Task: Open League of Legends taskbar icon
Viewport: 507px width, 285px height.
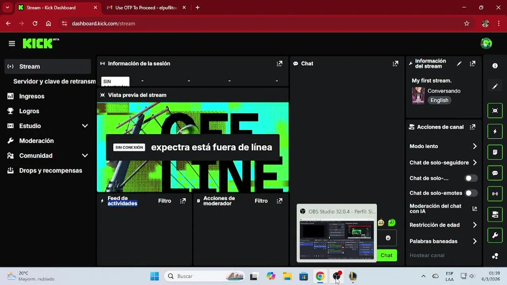Action: (353, 276)
